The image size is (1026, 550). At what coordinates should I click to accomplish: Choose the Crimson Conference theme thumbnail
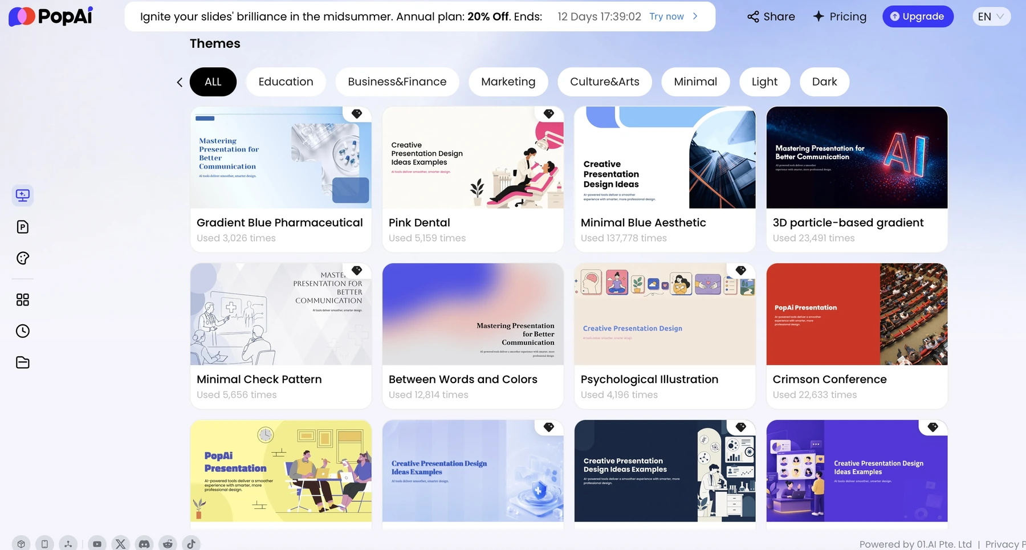coord(857,314)
